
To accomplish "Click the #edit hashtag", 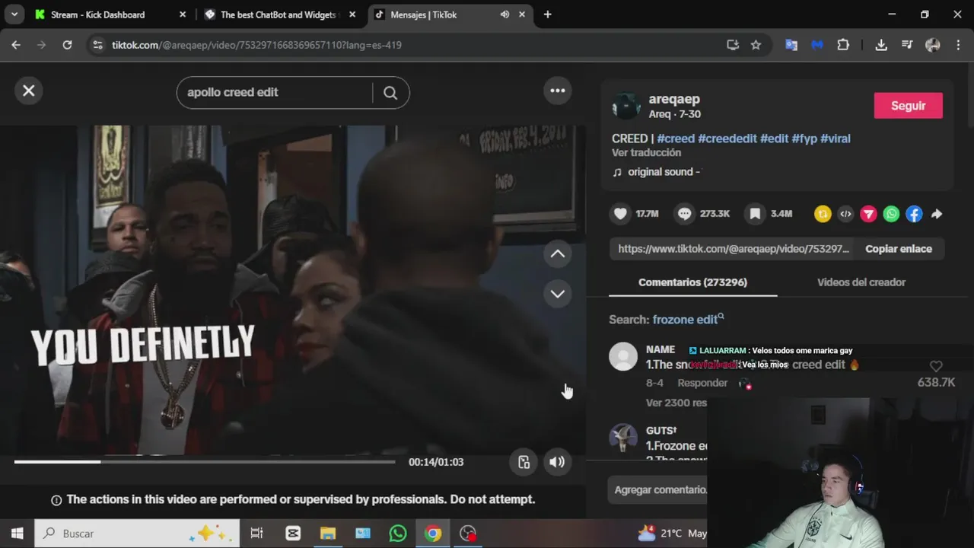I will tap(774, 139).
